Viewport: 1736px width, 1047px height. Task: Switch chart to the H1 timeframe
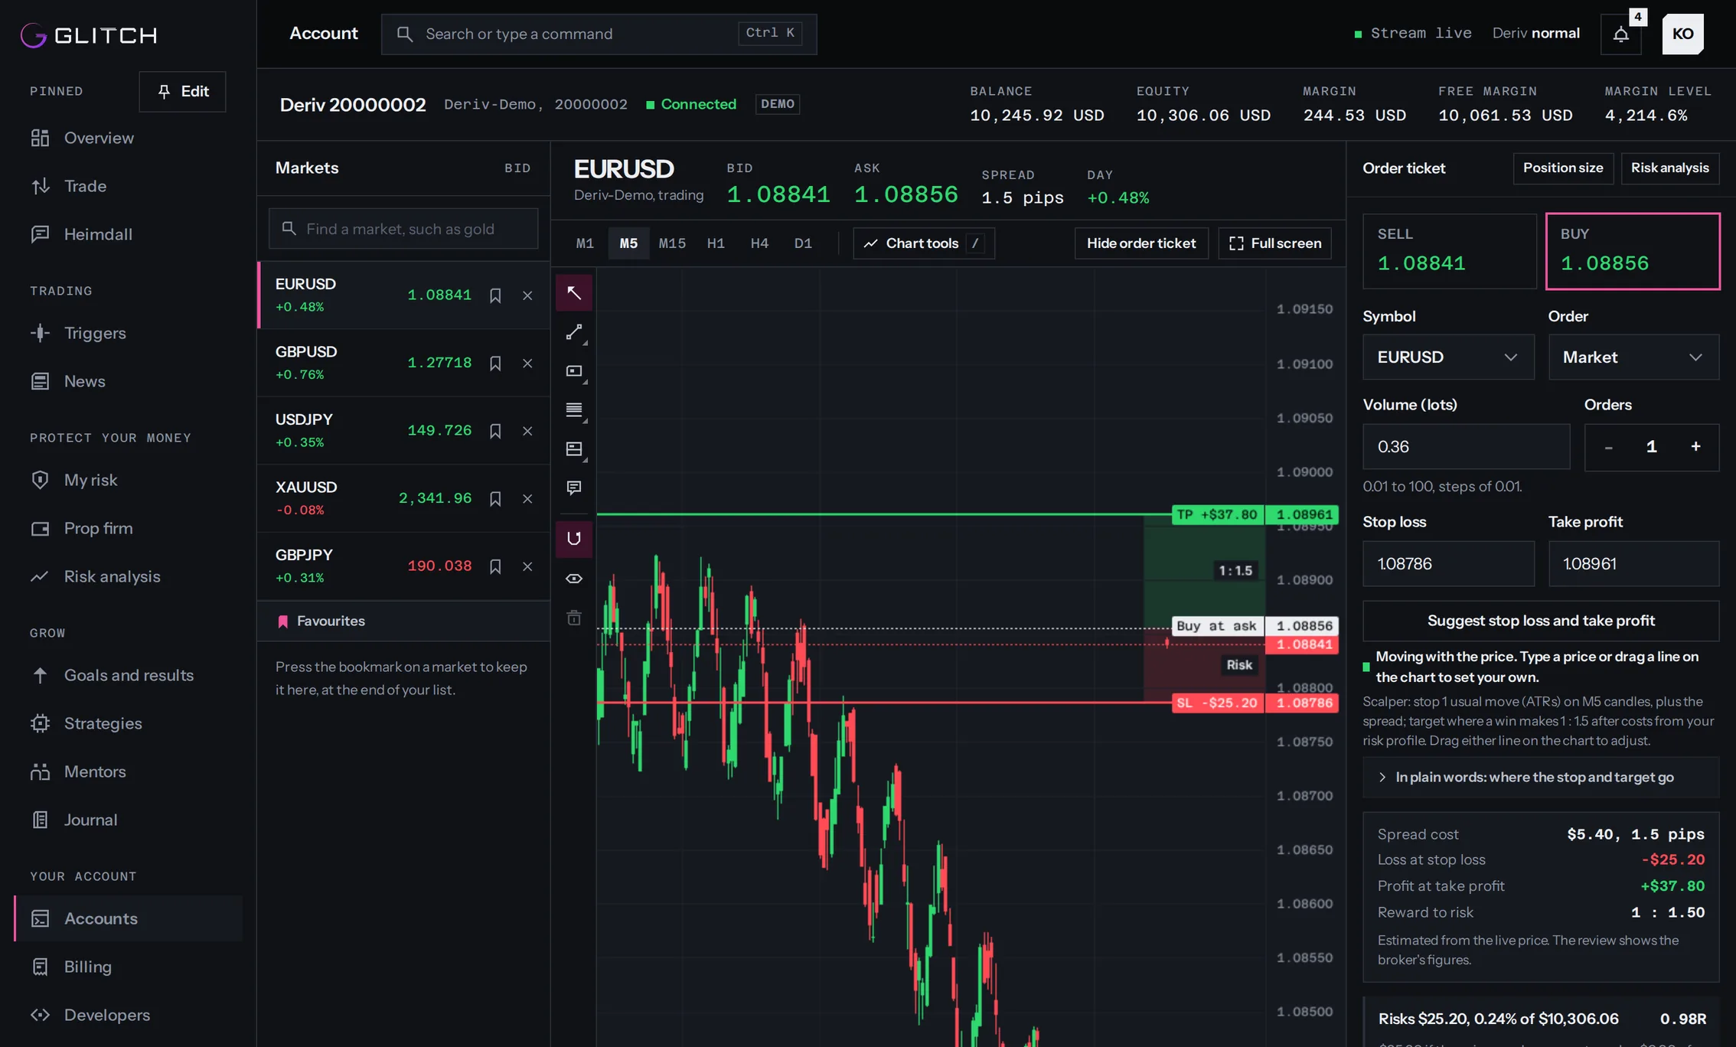tap(716, 243)
